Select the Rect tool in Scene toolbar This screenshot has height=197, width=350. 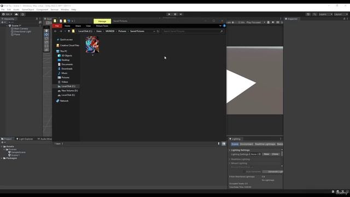click(x=46, y=46)
